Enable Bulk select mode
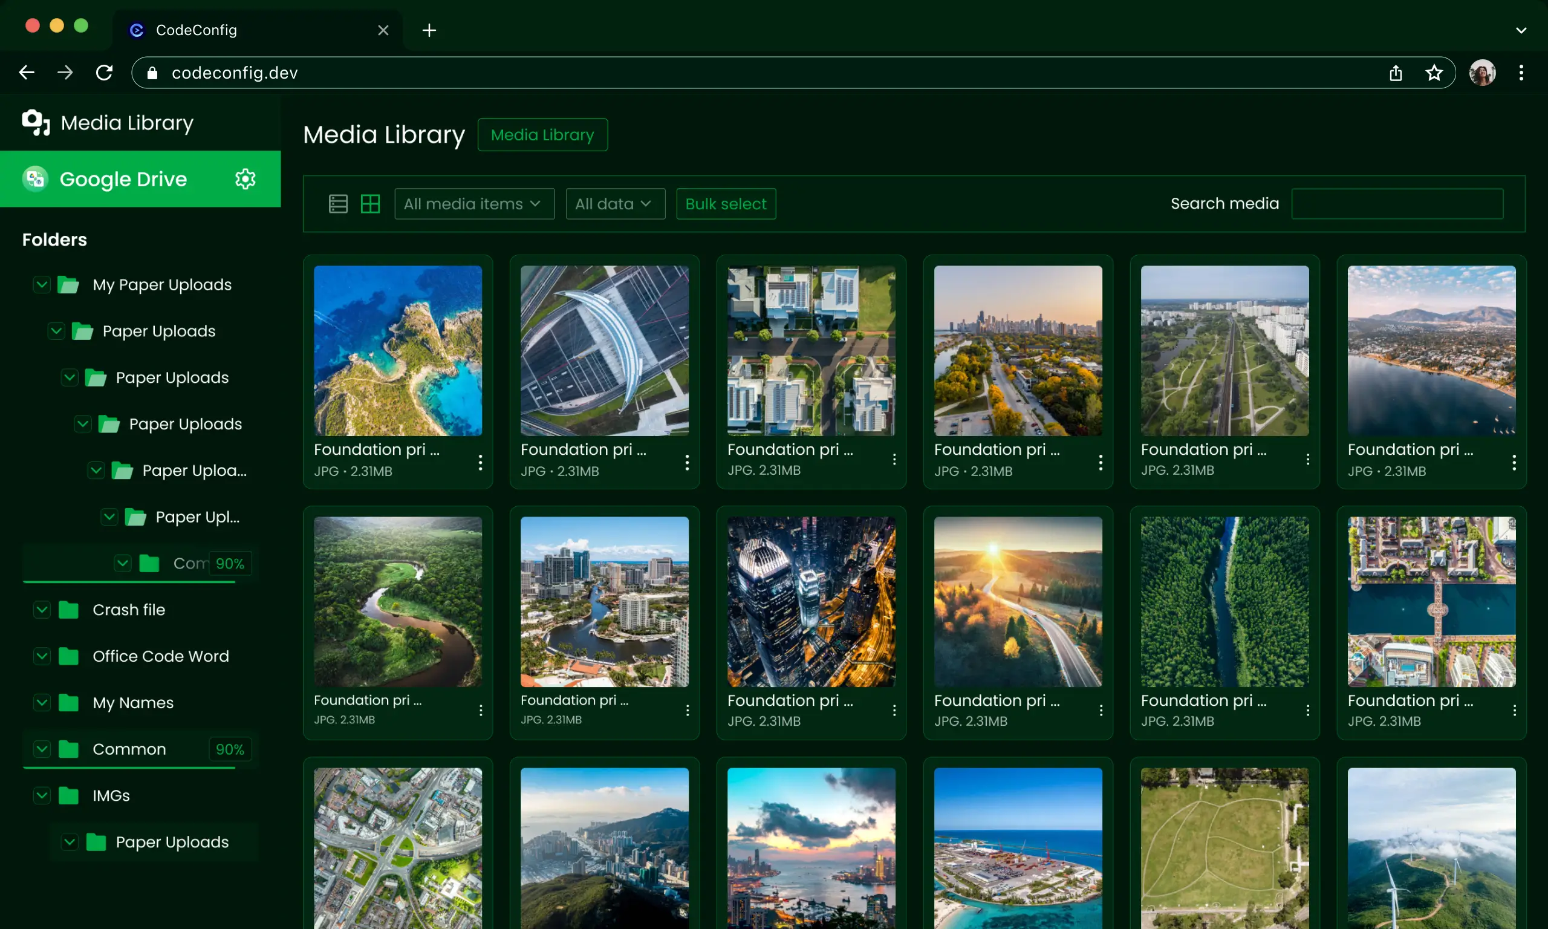 [x=725, y=203]
